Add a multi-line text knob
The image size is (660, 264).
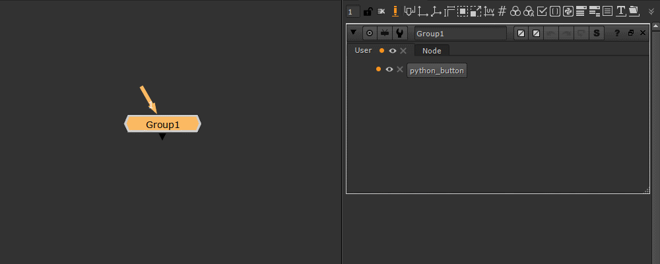pos(607,11)
